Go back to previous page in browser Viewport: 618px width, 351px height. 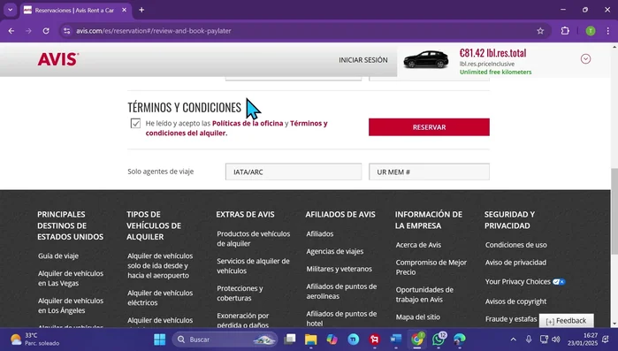point(11,31)
